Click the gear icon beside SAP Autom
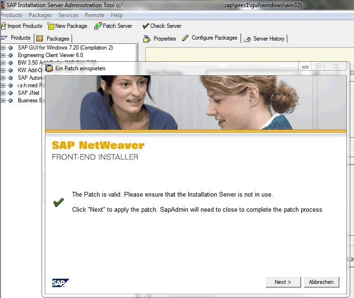The image size is (354, 298). point(10,78)
